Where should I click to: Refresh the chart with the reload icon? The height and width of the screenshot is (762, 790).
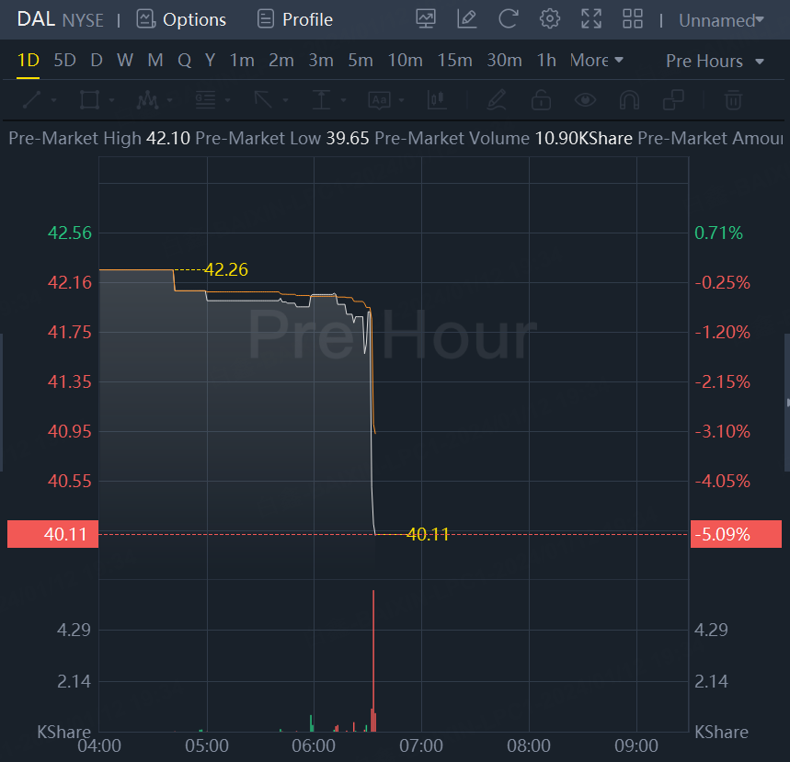pyautogui.click(x=509, y=19)
